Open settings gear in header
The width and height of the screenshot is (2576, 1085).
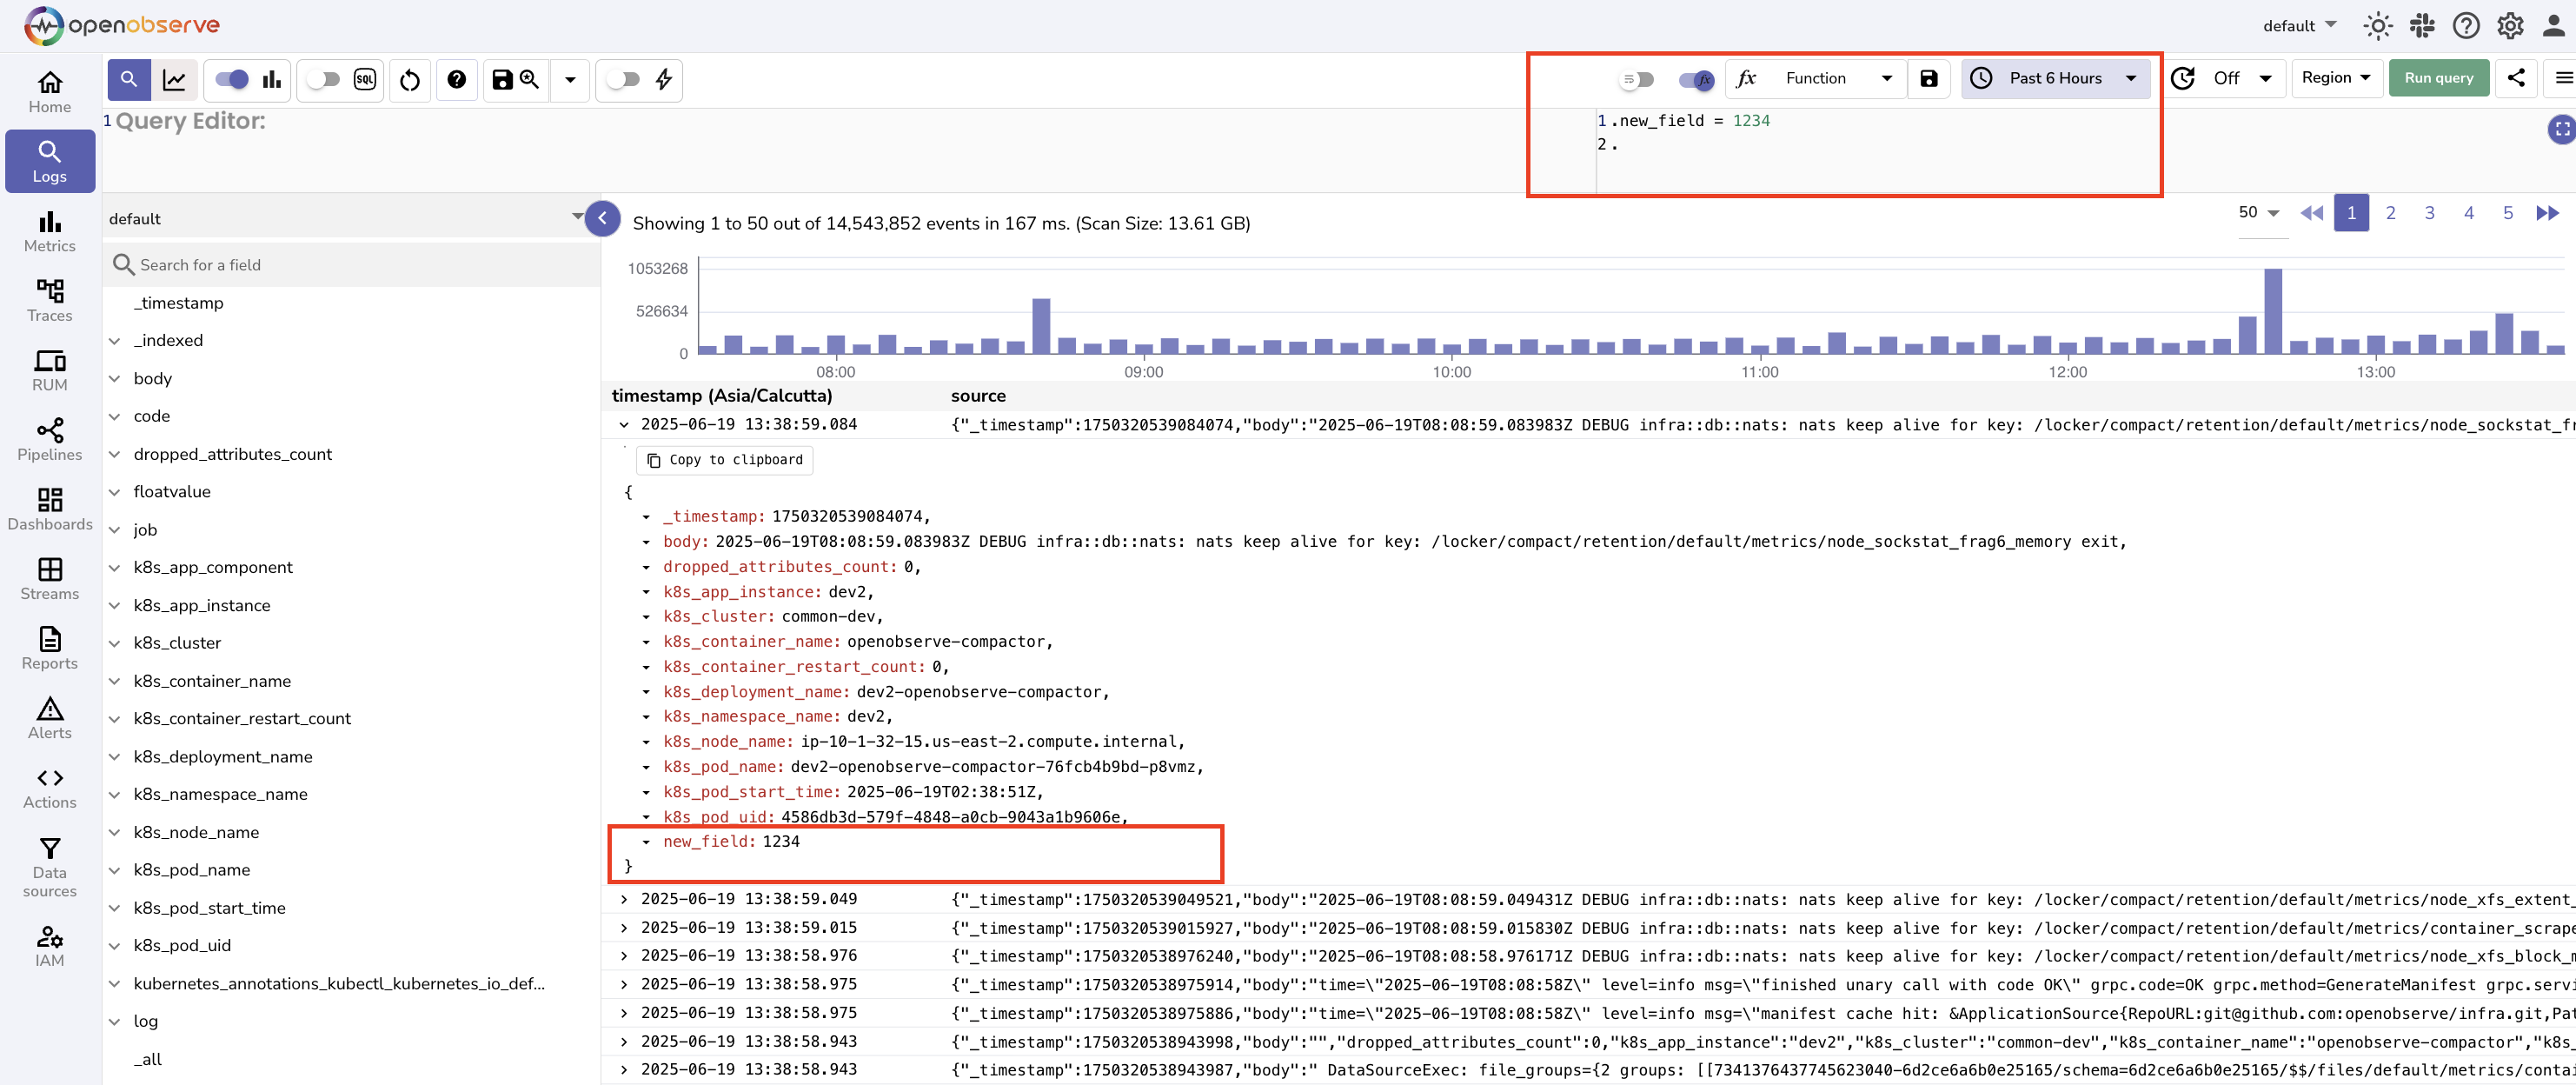[2510, 25]
